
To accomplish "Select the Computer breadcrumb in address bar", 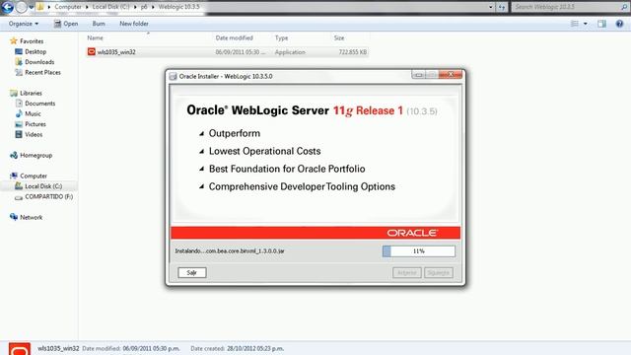I will coord(68,7).
